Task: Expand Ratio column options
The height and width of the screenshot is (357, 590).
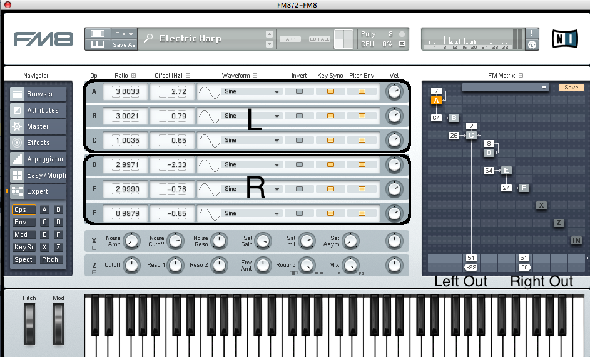Action: (x=133, y=75)
